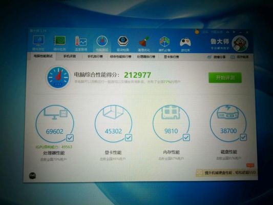273x205 pixels.
Task: Click the 提升机械硬盘性能 SSD banner
Action: pos(226,173)
